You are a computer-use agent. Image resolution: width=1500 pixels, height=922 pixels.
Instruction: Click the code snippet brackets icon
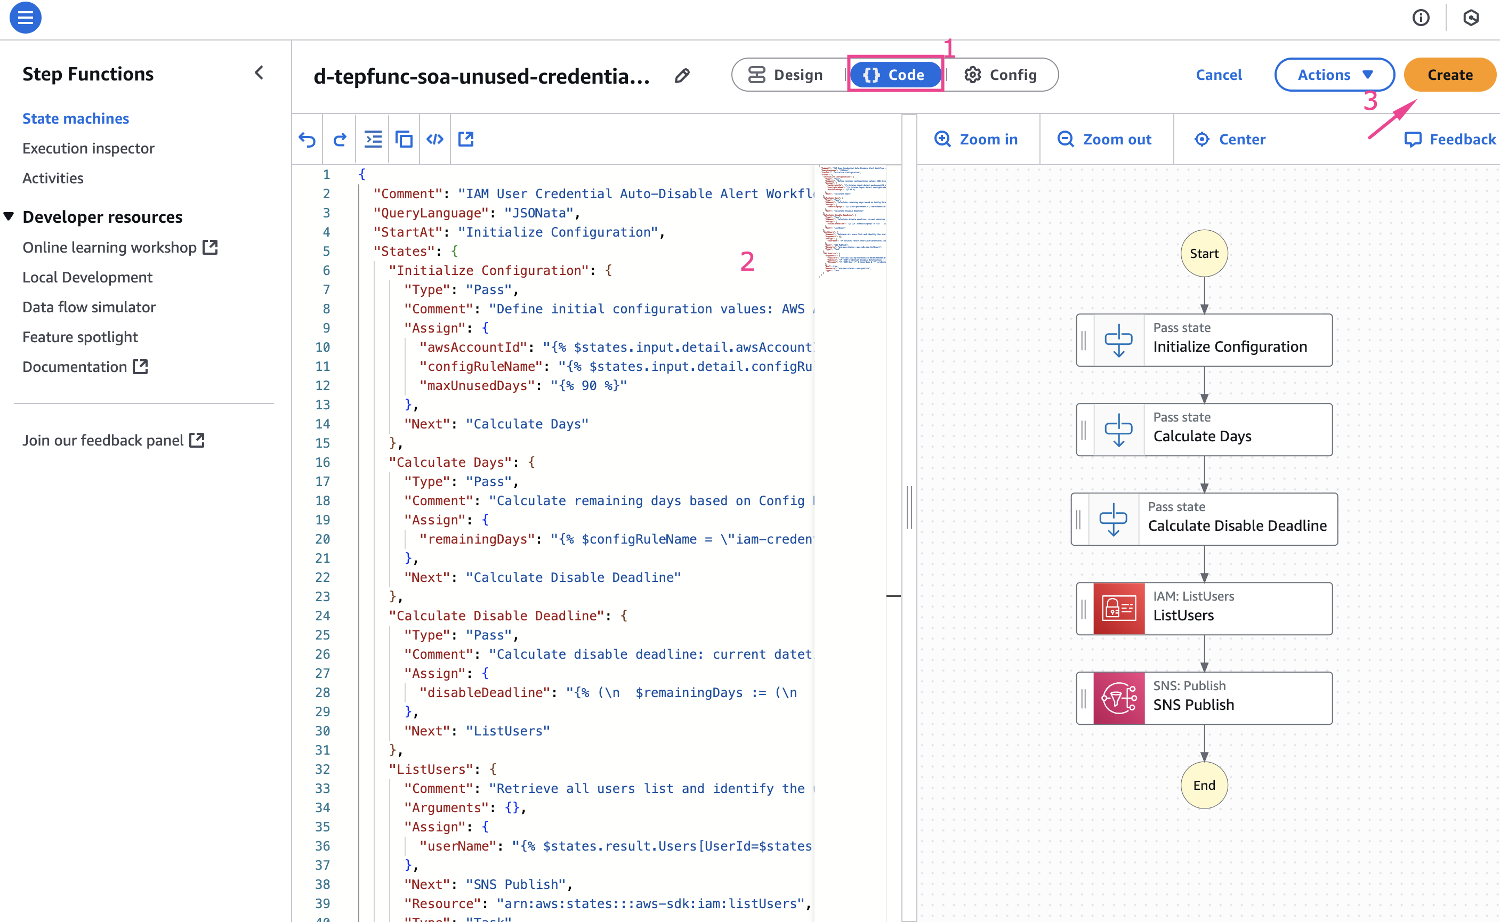point(435,140)
